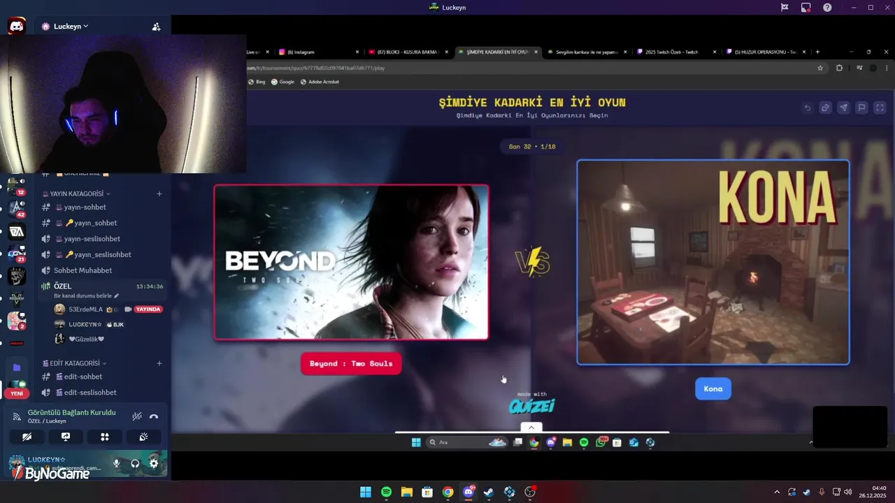895x503 pixels.
Task: Open a new browser tab
Action: point(817,52)
